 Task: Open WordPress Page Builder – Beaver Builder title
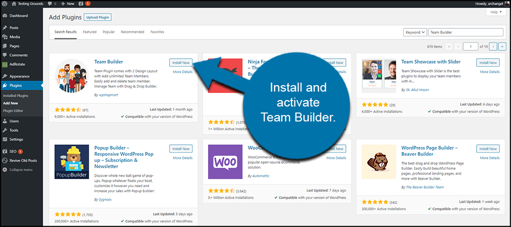[x=430, y=151]
